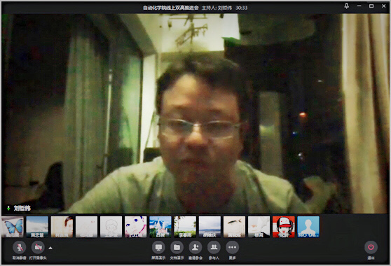This screenshot has height=266, width=391.
Task: Select the 李春雨 participant thumbnail
Action: [x=185, y=227]
